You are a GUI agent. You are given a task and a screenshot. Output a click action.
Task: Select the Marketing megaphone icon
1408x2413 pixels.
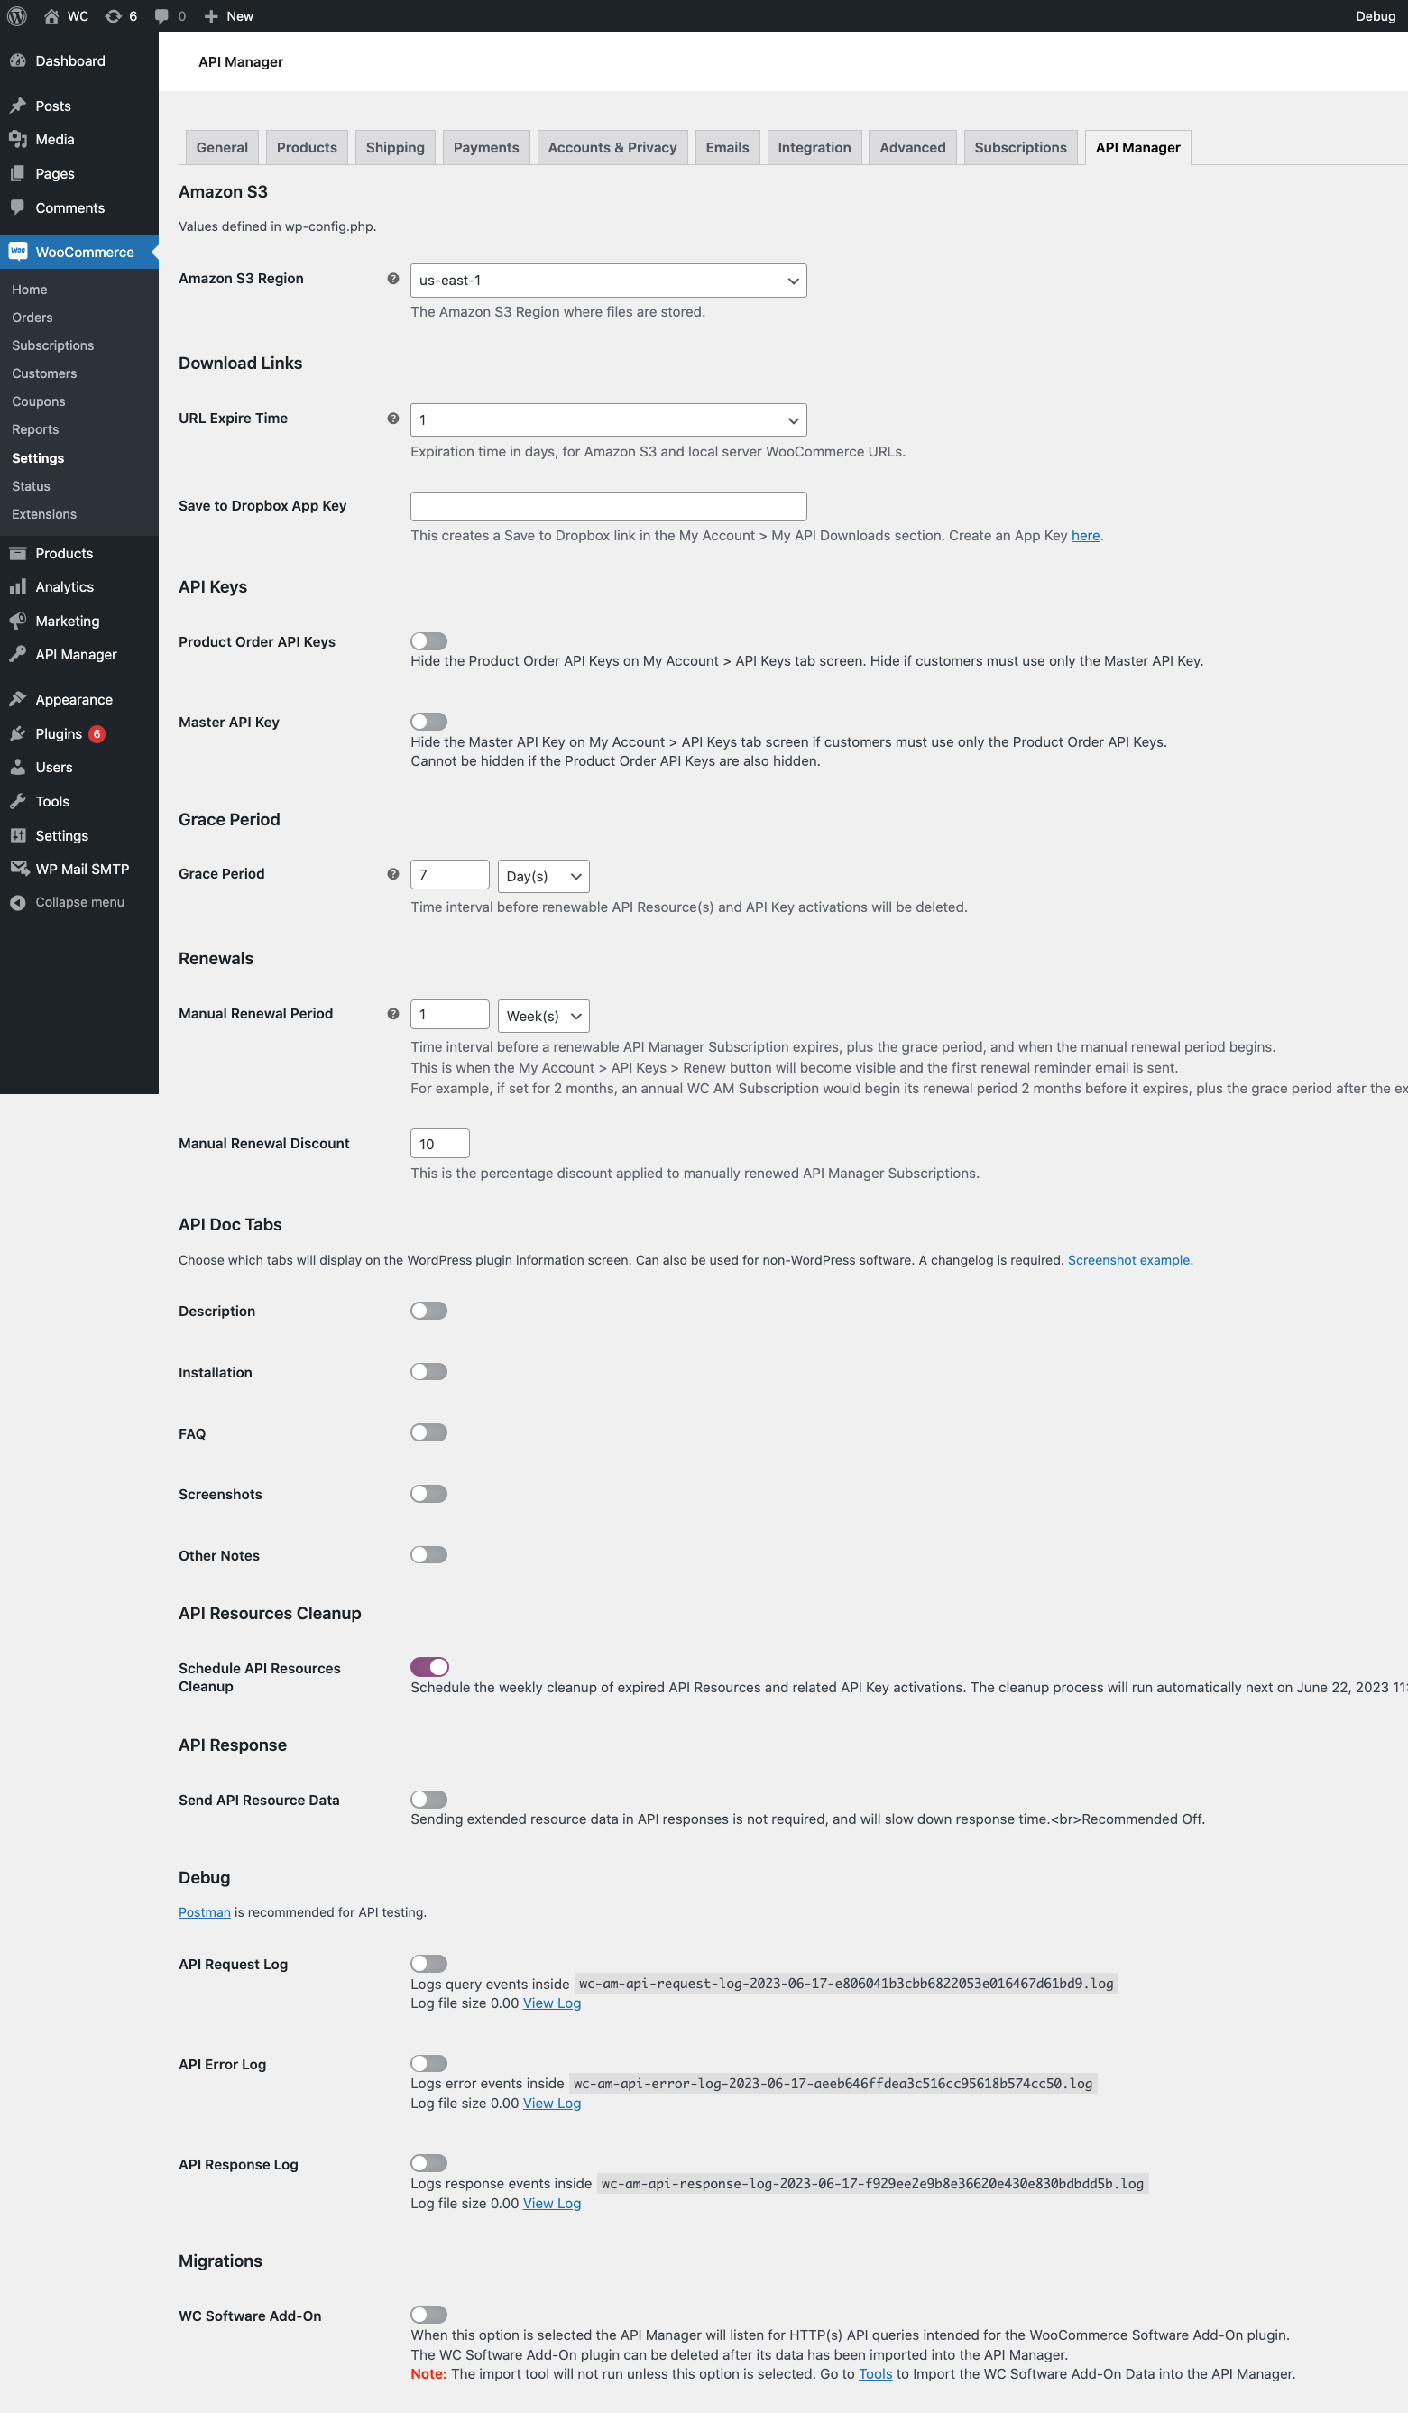pos(18,621)
